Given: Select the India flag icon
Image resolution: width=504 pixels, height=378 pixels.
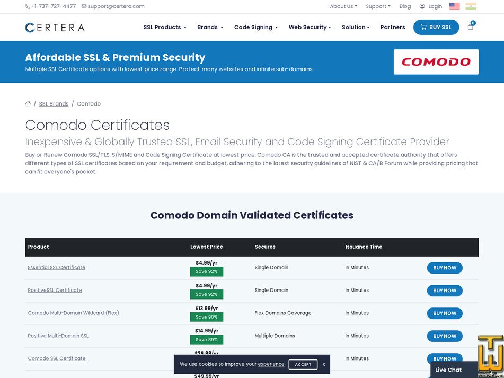Looking at the screenshot, I should click(x=470, y=6).
